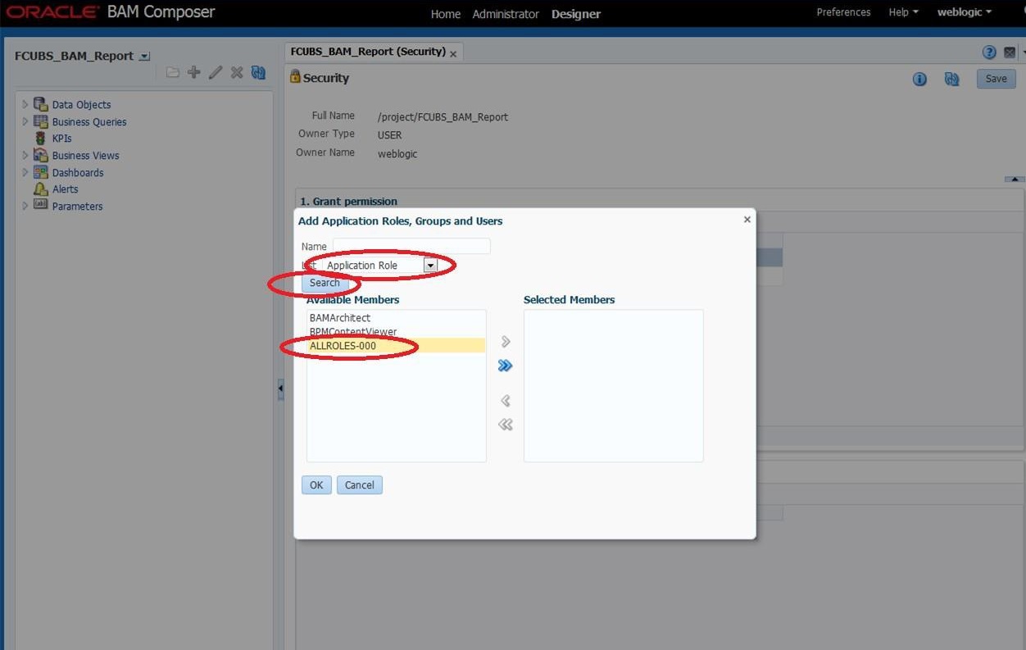Expand the Dashboards tree node
This screenshot has height=650, width=1026.
coord(25,172)
